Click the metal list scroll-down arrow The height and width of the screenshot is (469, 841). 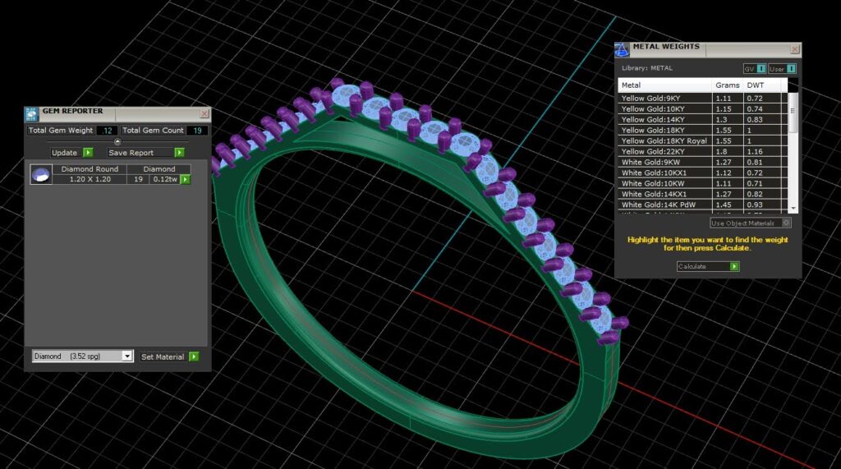click(793, 208)
